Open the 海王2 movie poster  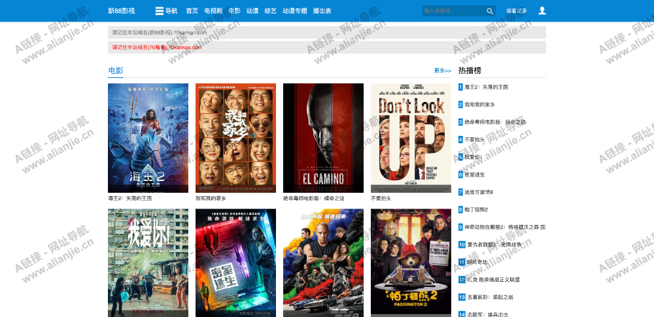pos(148,138)
